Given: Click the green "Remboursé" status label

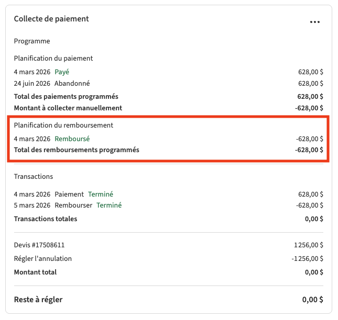Looking at the screenshot, I should coord(72,139).
